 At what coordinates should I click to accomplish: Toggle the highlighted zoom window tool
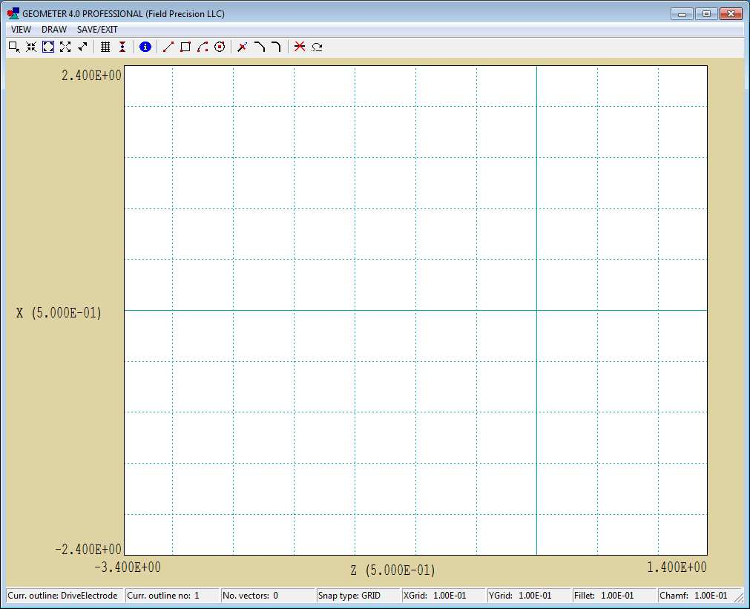click(47, 47)
